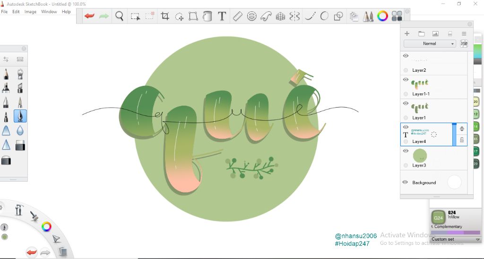
Task: Open the Window menu
Action: click(x=49, y=12)
